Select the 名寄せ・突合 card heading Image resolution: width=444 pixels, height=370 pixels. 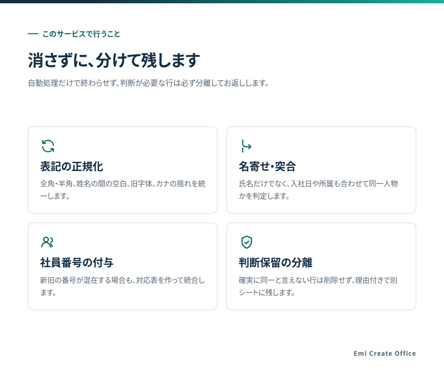[x=267, y=166]
